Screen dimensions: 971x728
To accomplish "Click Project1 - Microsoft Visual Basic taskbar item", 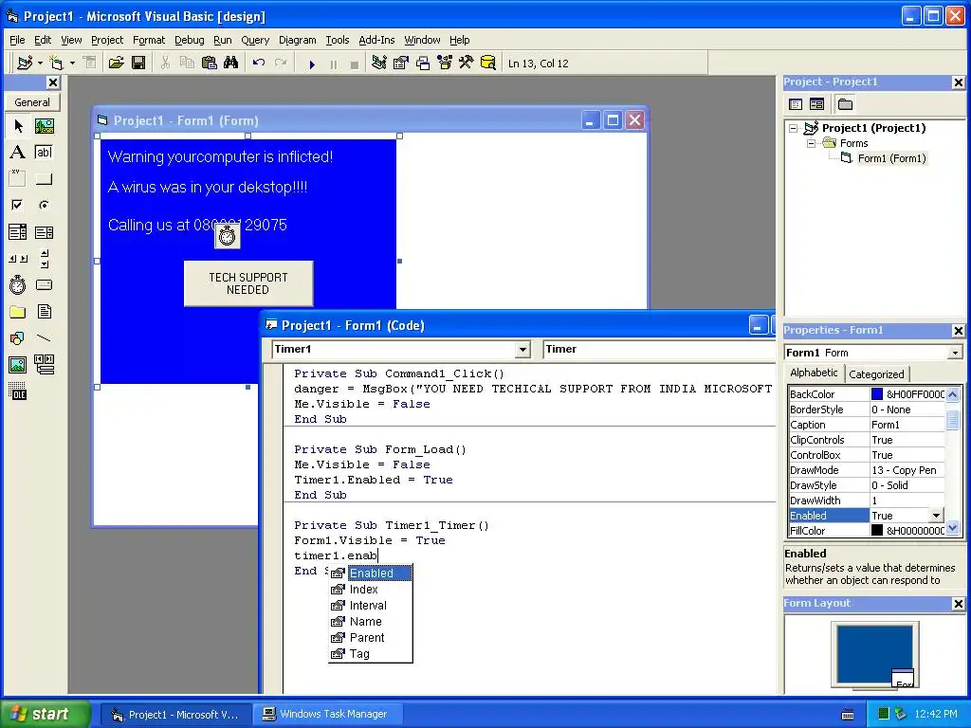I will click(x=175, y=715).
